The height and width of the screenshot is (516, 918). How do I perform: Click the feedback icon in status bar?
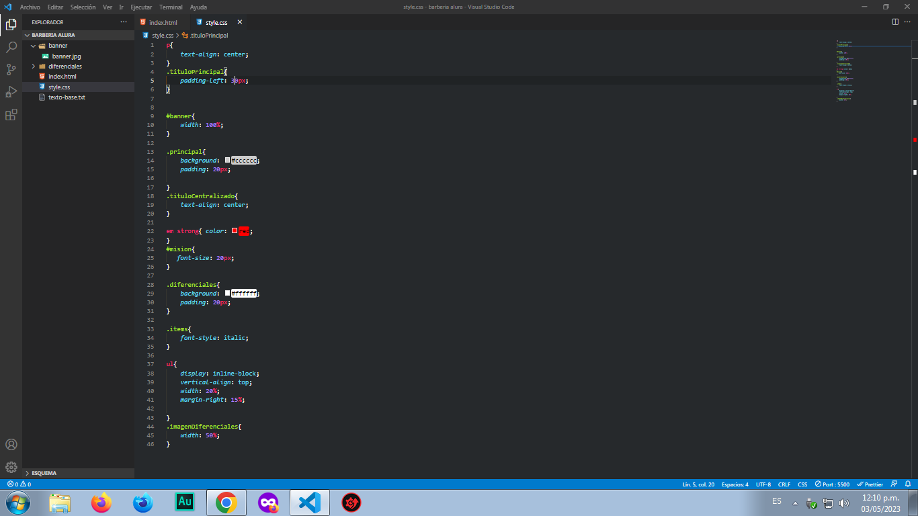pyautogui.click(x=894, y=484)
